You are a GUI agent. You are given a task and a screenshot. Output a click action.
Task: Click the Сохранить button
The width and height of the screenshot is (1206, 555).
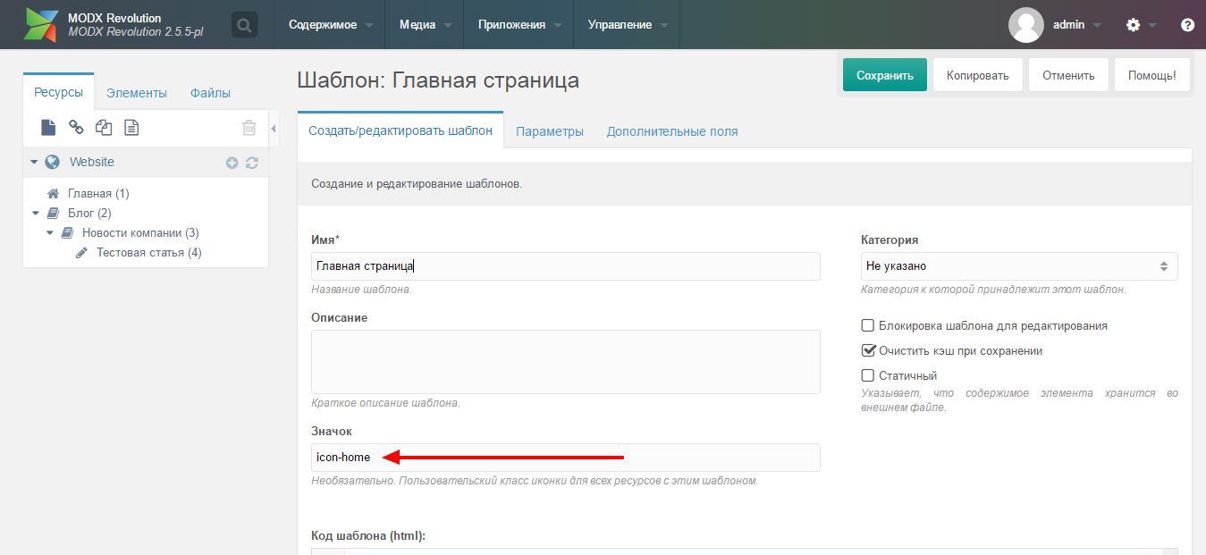tap(885, 75)
